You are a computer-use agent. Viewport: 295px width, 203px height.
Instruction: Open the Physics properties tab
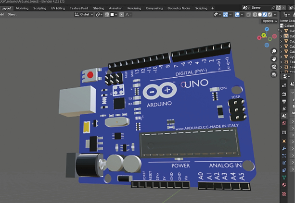(284, 163)
